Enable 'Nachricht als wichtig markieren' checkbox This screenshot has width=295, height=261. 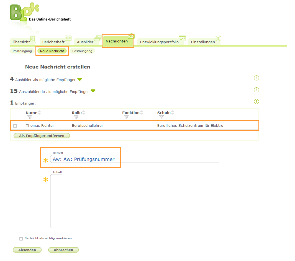[21, 239]
